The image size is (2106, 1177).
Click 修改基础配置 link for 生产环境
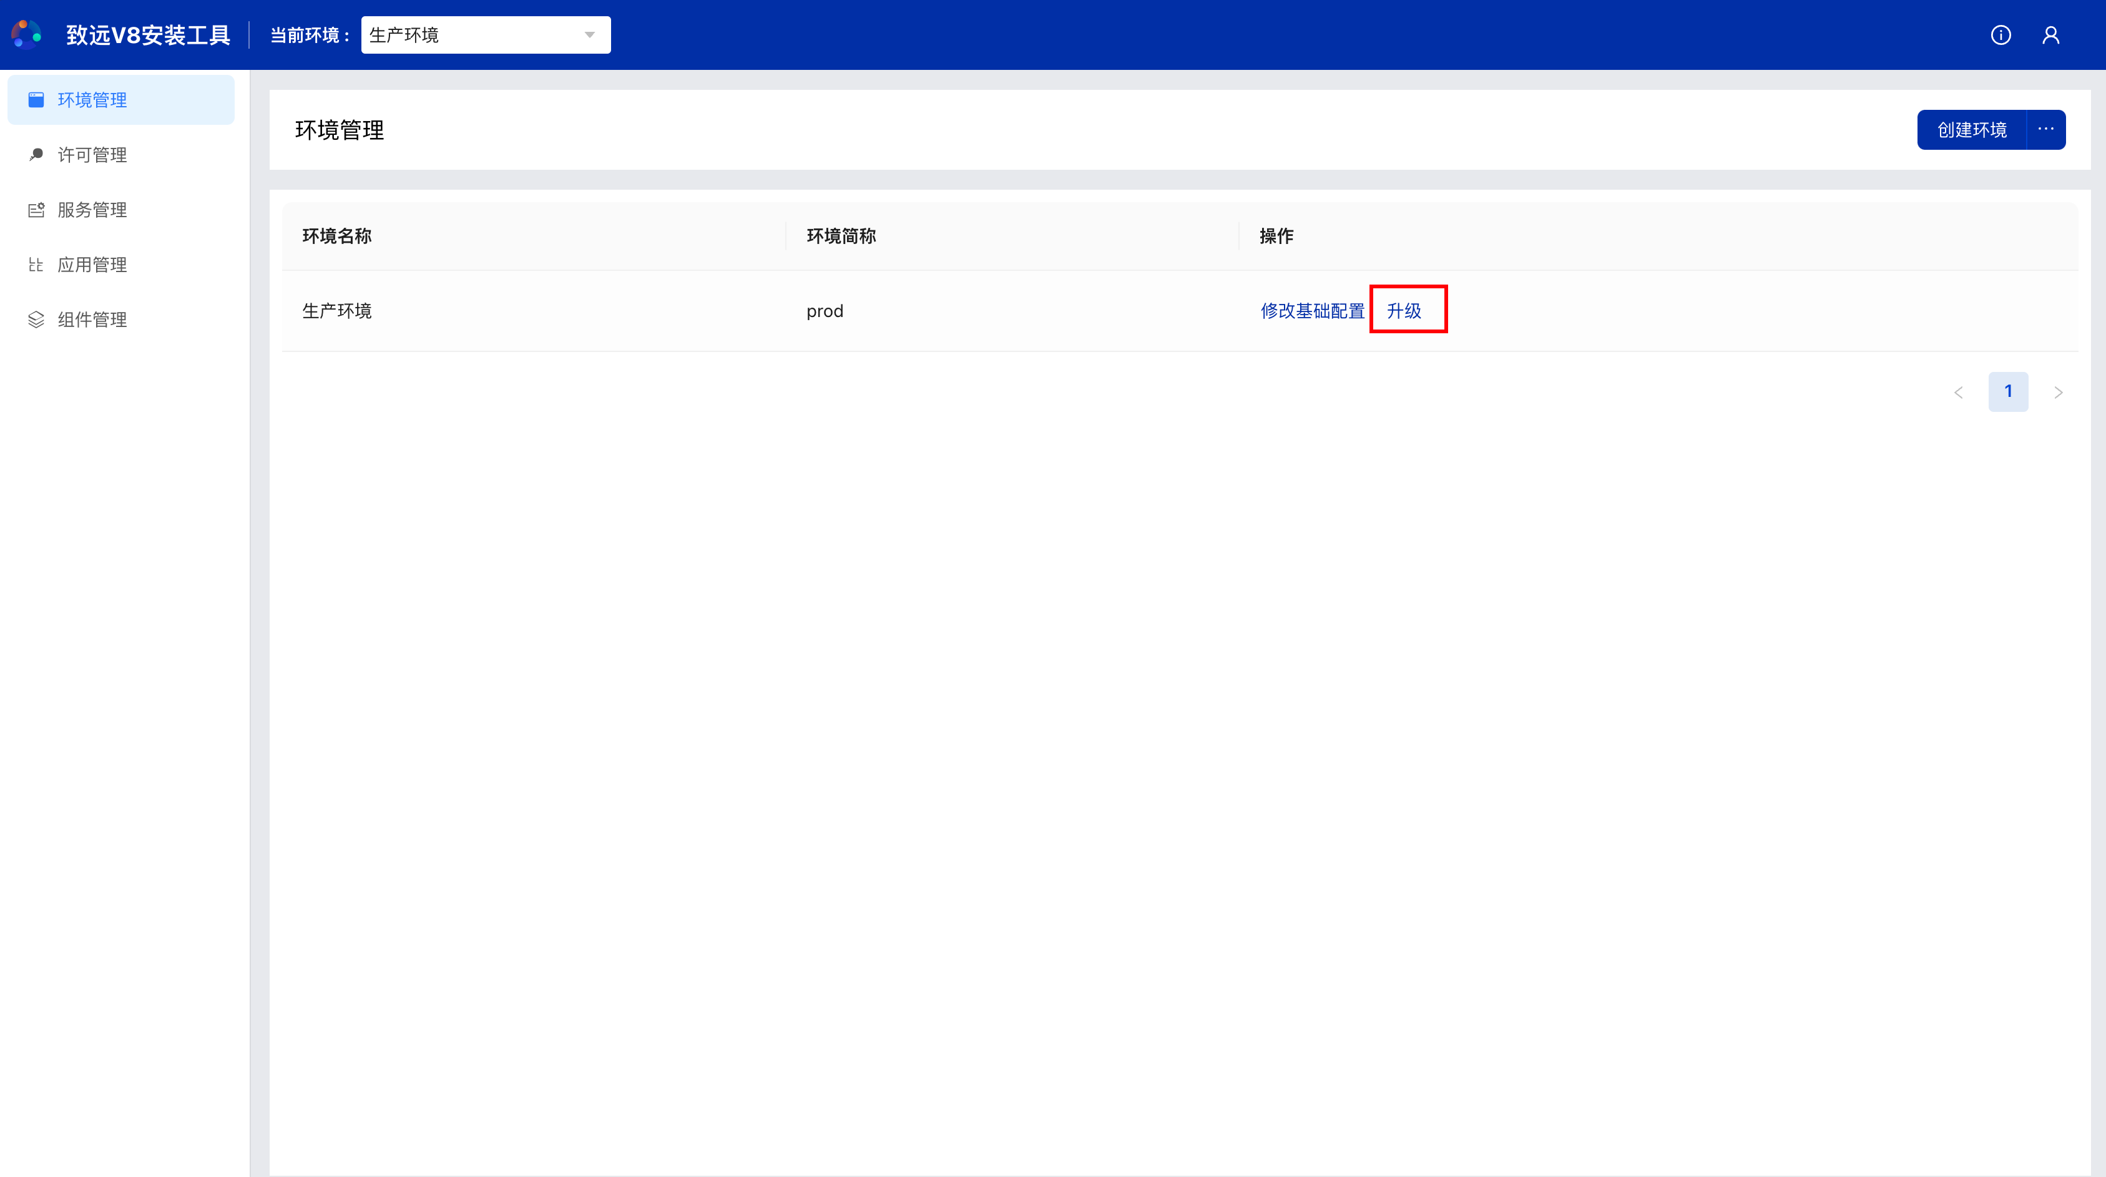(x=1312, y=311)
